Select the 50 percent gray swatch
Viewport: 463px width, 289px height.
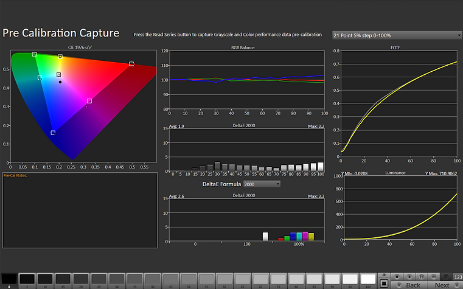point(189,279)
